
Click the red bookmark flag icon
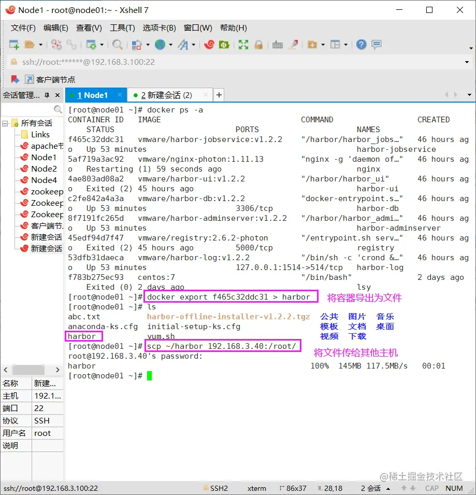coord(15,79)
